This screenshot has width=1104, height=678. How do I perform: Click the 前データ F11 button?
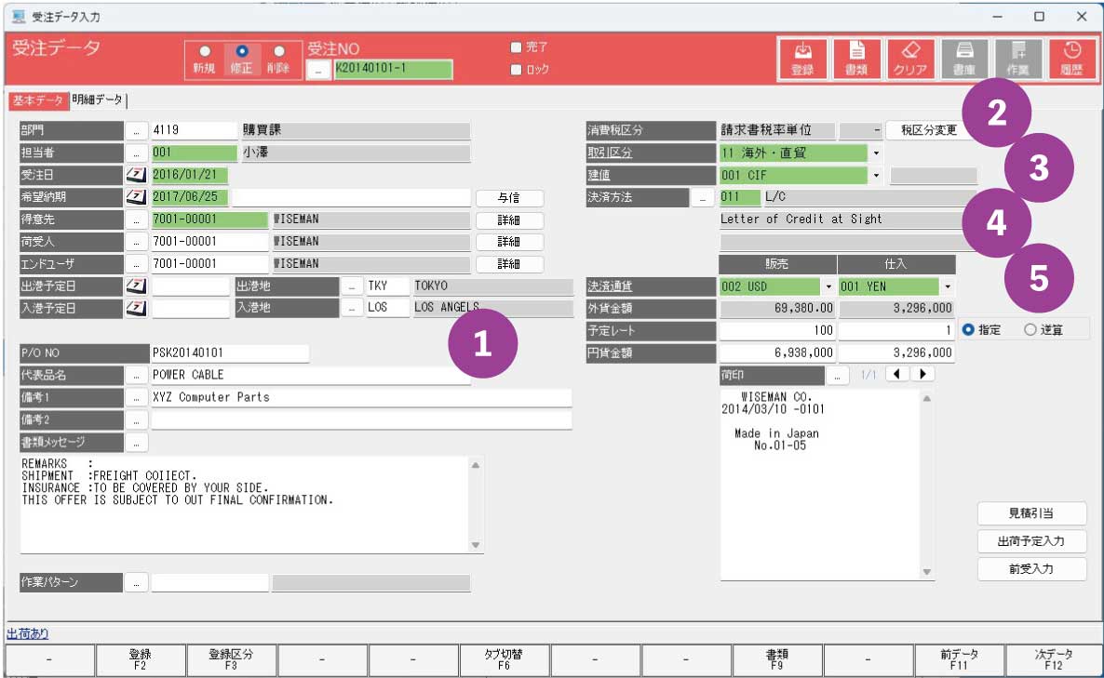point(959,659)
